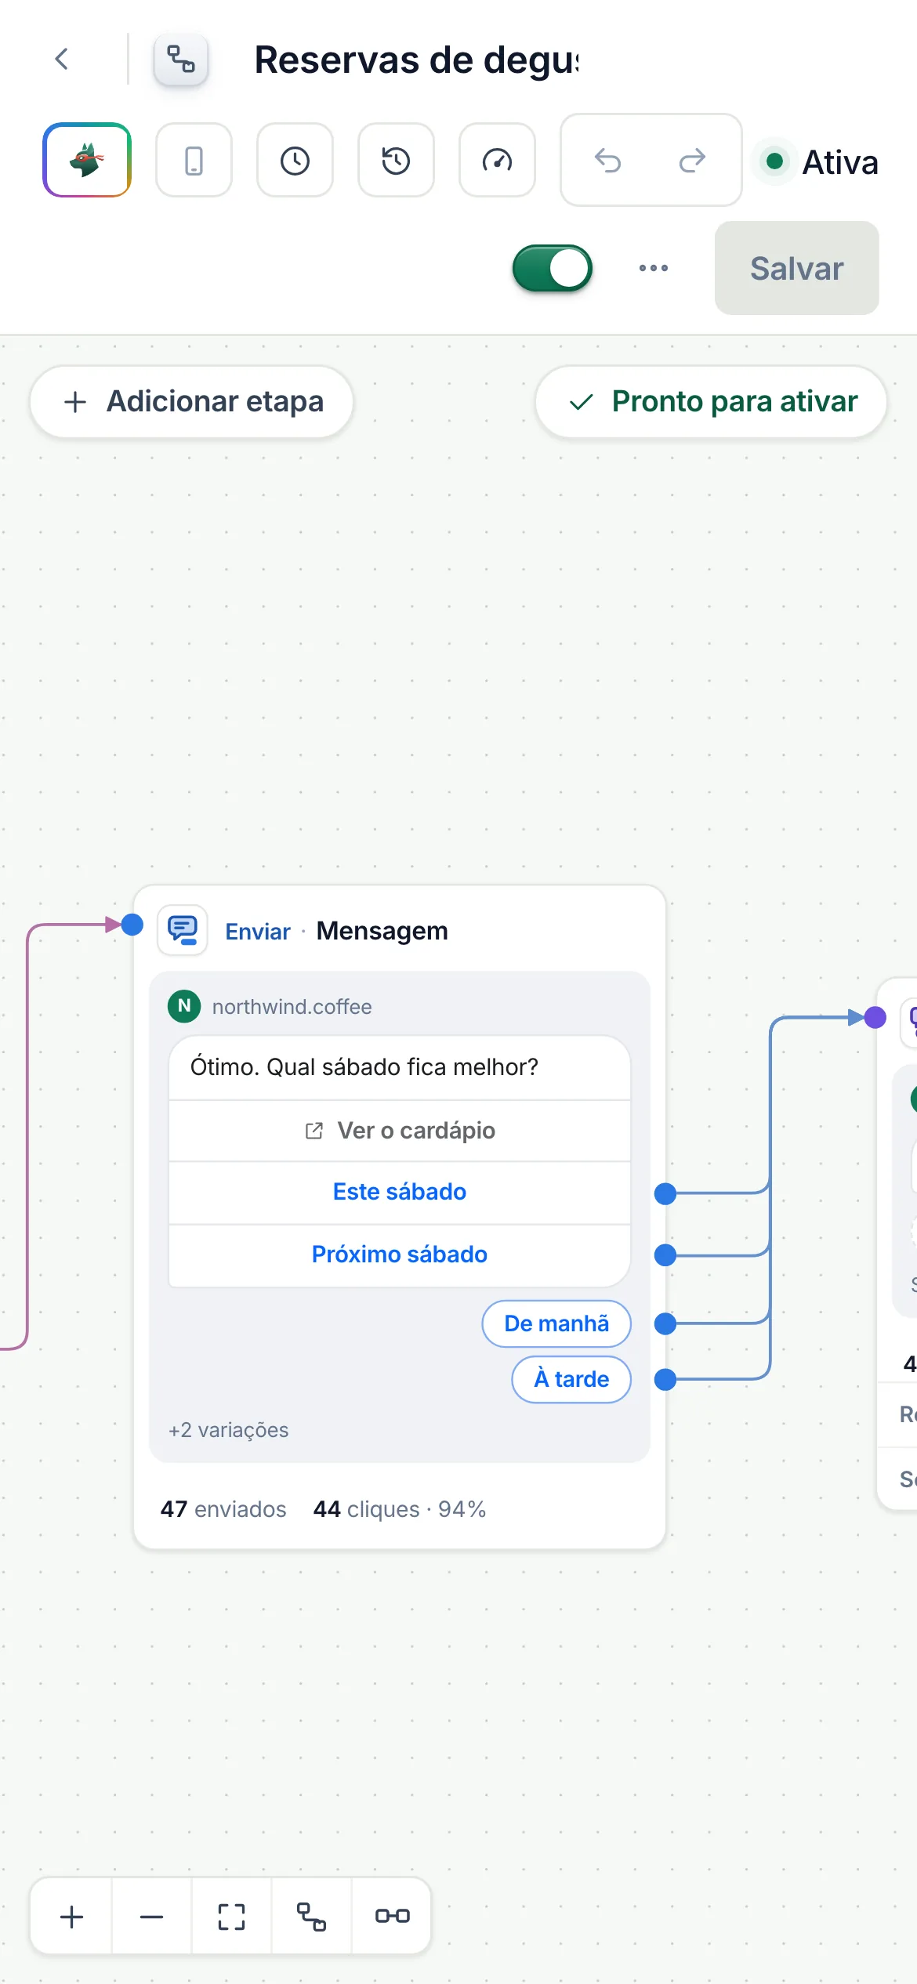This screenshot has width=917, height=1984.
Task: Click the green N avatar of northwind.coffee
Action: 184,1006
